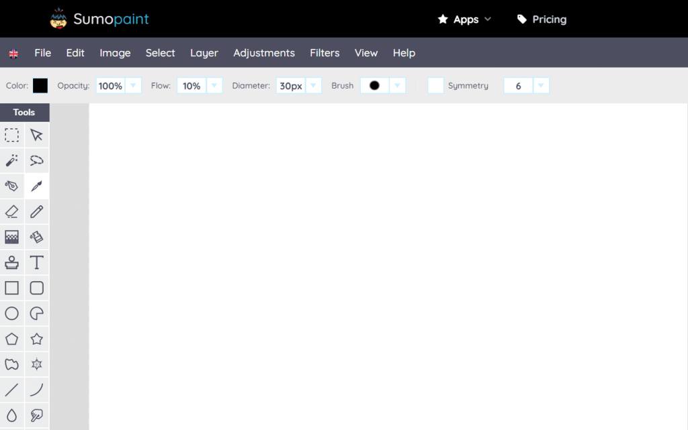Select the Pencil tool
Viewport: 688px width, 430px height.
pyautogui.click(x=37, y=211)
